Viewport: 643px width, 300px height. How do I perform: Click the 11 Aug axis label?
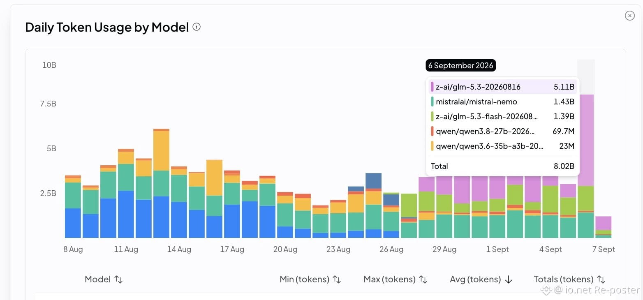[x=126, y=249]
